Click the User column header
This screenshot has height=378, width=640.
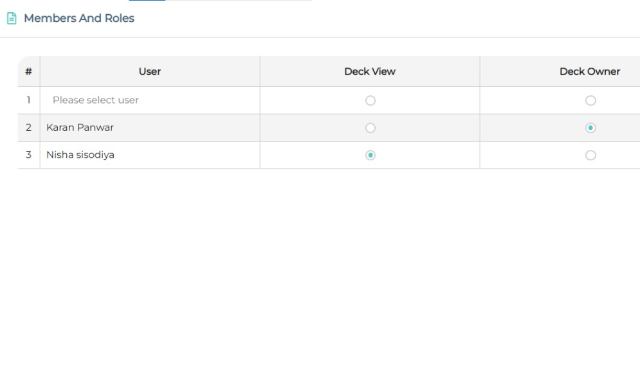[x=150, y=71]
